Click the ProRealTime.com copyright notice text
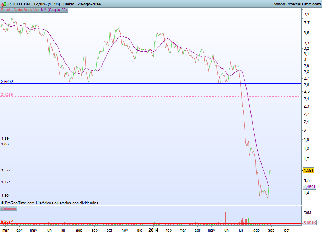 (49, 203)
